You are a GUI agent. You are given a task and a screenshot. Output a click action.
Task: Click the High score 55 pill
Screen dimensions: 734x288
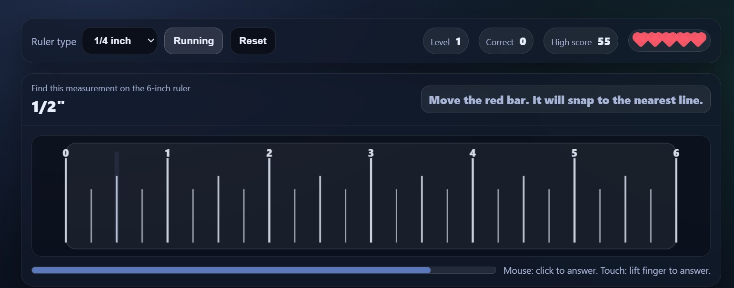(x=580, y=42)
